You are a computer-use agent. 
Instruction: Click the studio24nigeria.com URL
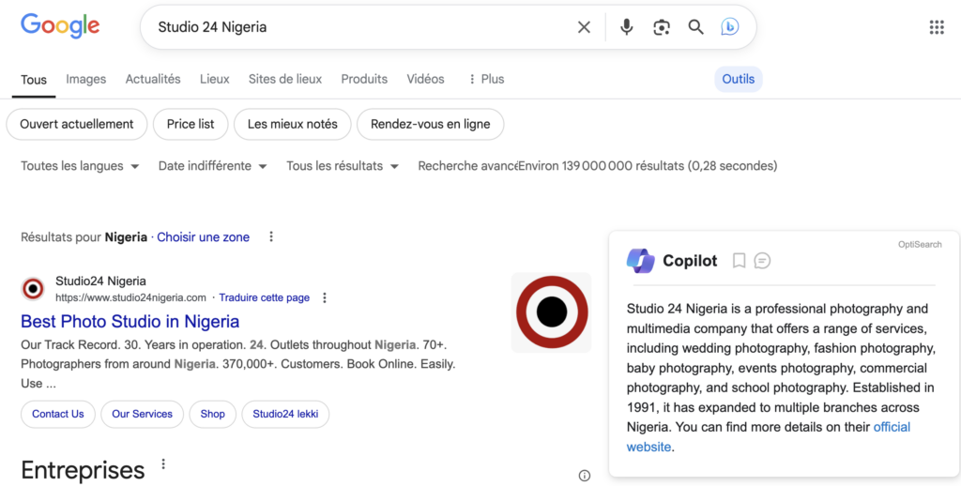130,297
